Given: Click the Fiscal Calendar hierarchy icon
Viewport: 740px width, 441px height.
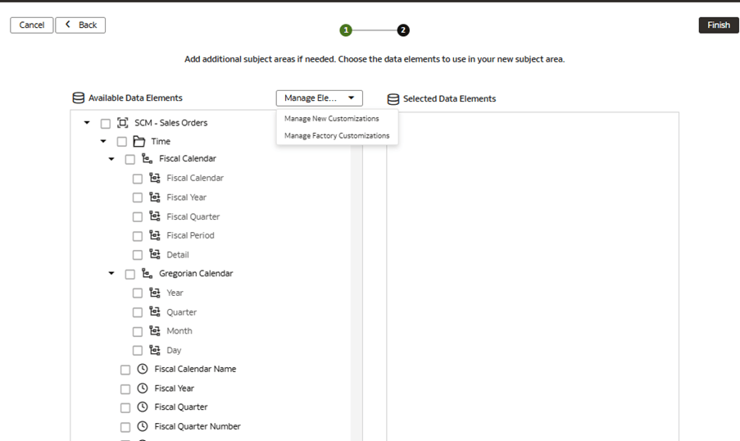Looking at the screenshot, I should [147, 159].
